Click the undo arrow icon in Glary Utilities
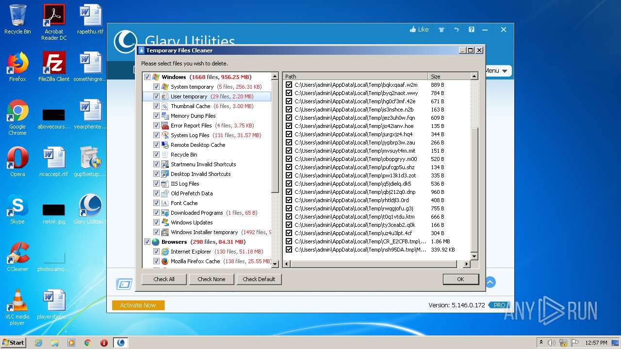The image size is (621, 349). point(457,30)
